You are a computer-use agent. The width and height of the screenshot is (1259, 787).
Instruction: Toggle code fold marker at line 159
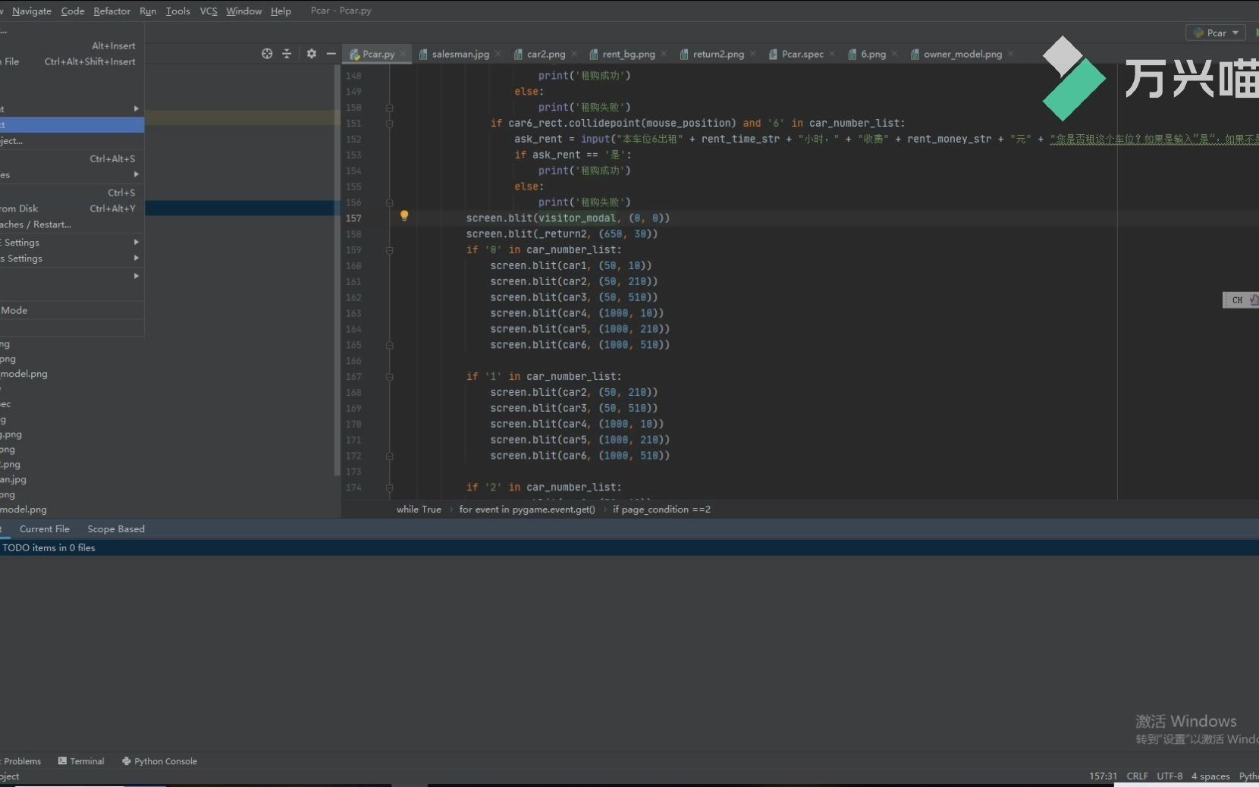[x=389, y=250]
